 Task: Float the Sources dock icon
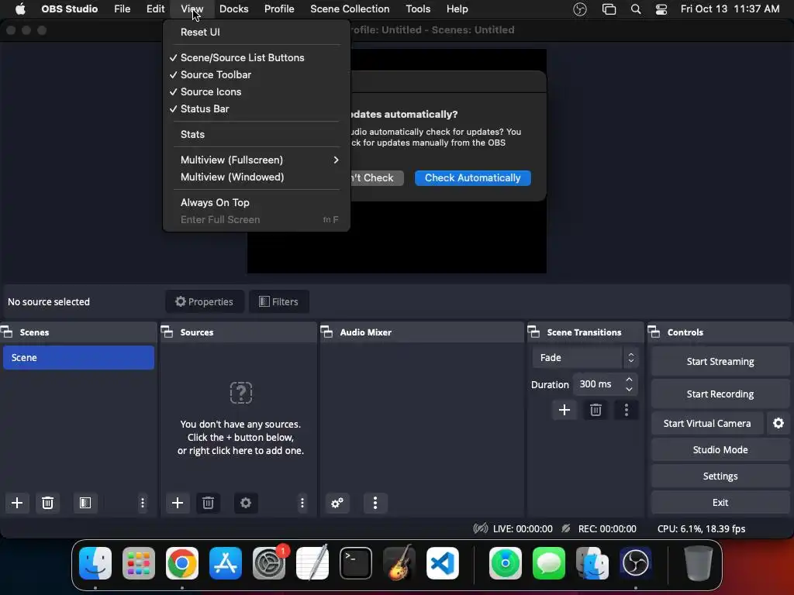[167, 332]
